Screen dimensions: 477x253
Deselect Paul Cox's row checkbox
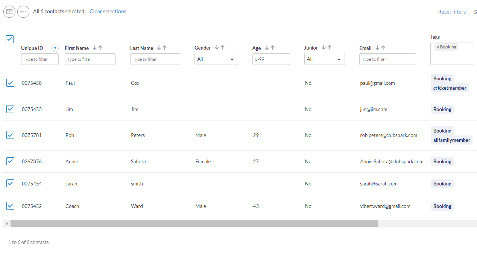coord(11,83)
